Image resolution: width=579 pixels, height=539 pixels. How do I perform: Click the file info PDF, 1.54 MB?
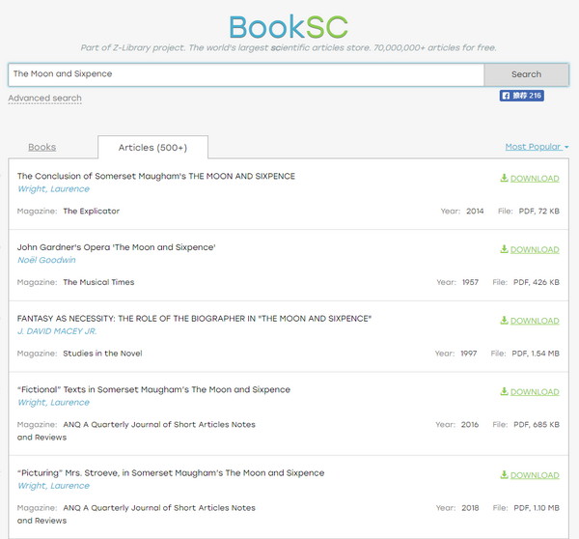[536, 354]
